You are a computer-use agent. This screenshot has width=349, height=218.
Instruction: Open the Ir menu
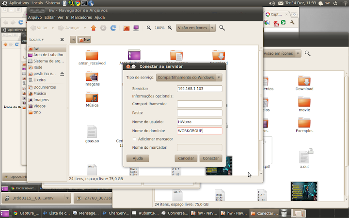(67, 17)
